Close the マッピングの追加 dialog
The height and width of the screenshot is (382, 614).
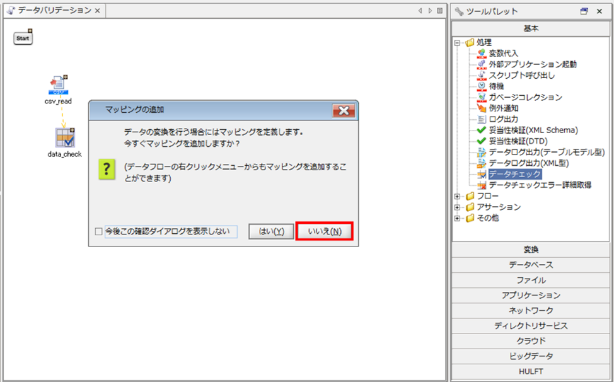pyautogui.click(x=343, y=110)
